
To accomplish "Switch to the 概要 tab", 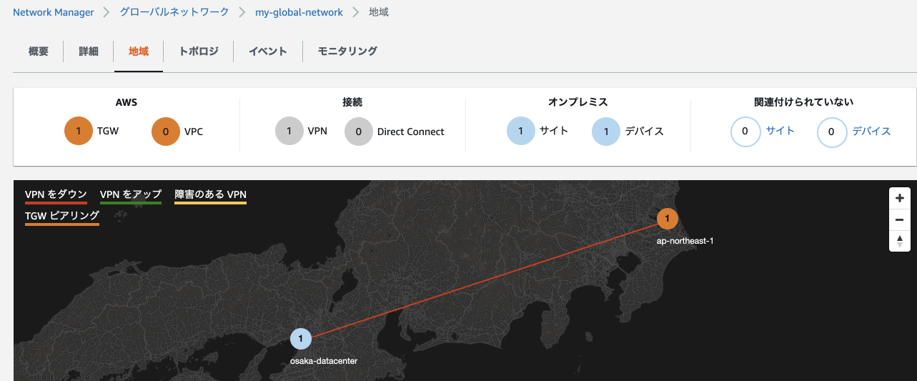I will pyautogui.click(x=39, y=51).
